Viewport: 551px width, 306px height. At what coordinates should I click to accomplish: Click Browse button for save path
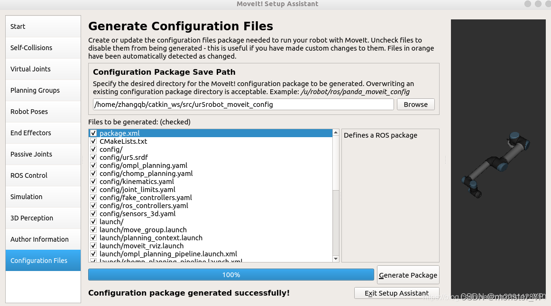416,105
